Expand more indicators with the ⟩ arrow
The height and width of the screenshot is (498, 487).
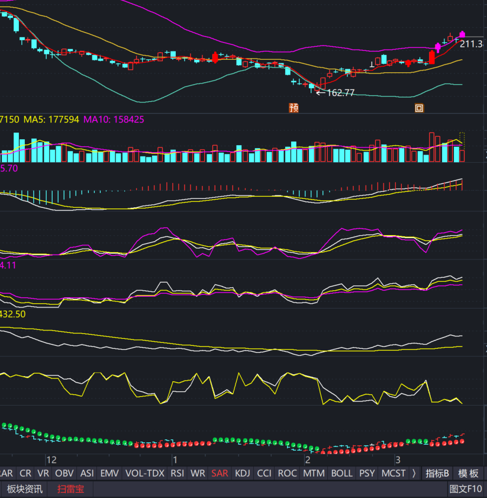tap(413, 473)
